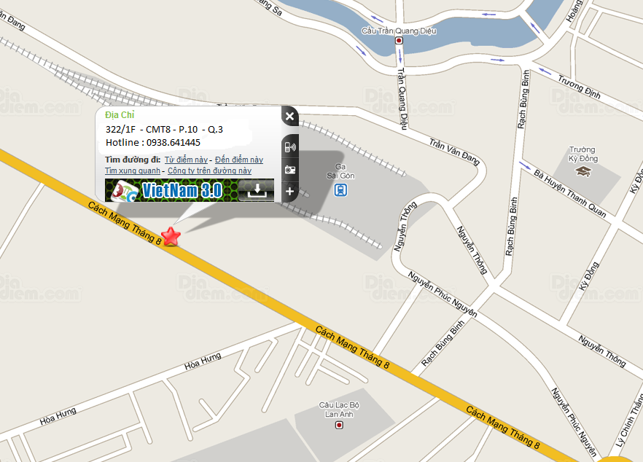The image size is (643, 462).
Task: Close the address info popup
Action: pyautogui.click(x=290, y=117)
